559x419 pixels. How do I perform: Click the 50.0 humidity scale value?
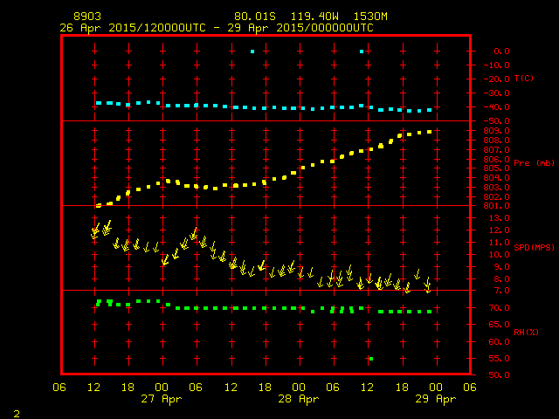click(499, 375)
